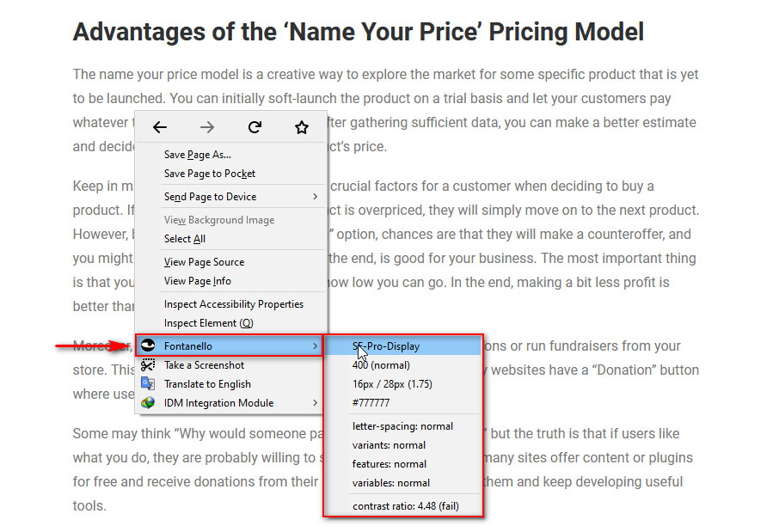
Task: Open Send Page to Device entry
Action: pos(230,197)
